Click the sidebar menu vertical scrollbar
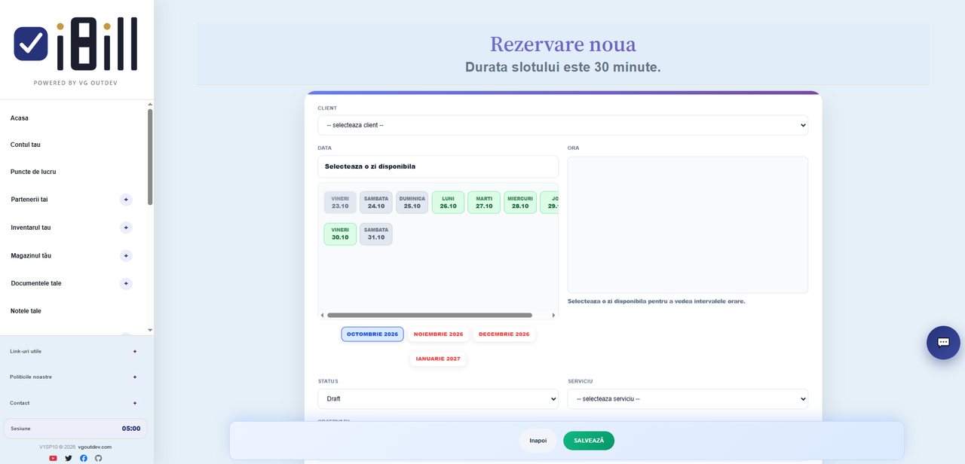This screenshot has height=464, width=965. tap(150, 157)
